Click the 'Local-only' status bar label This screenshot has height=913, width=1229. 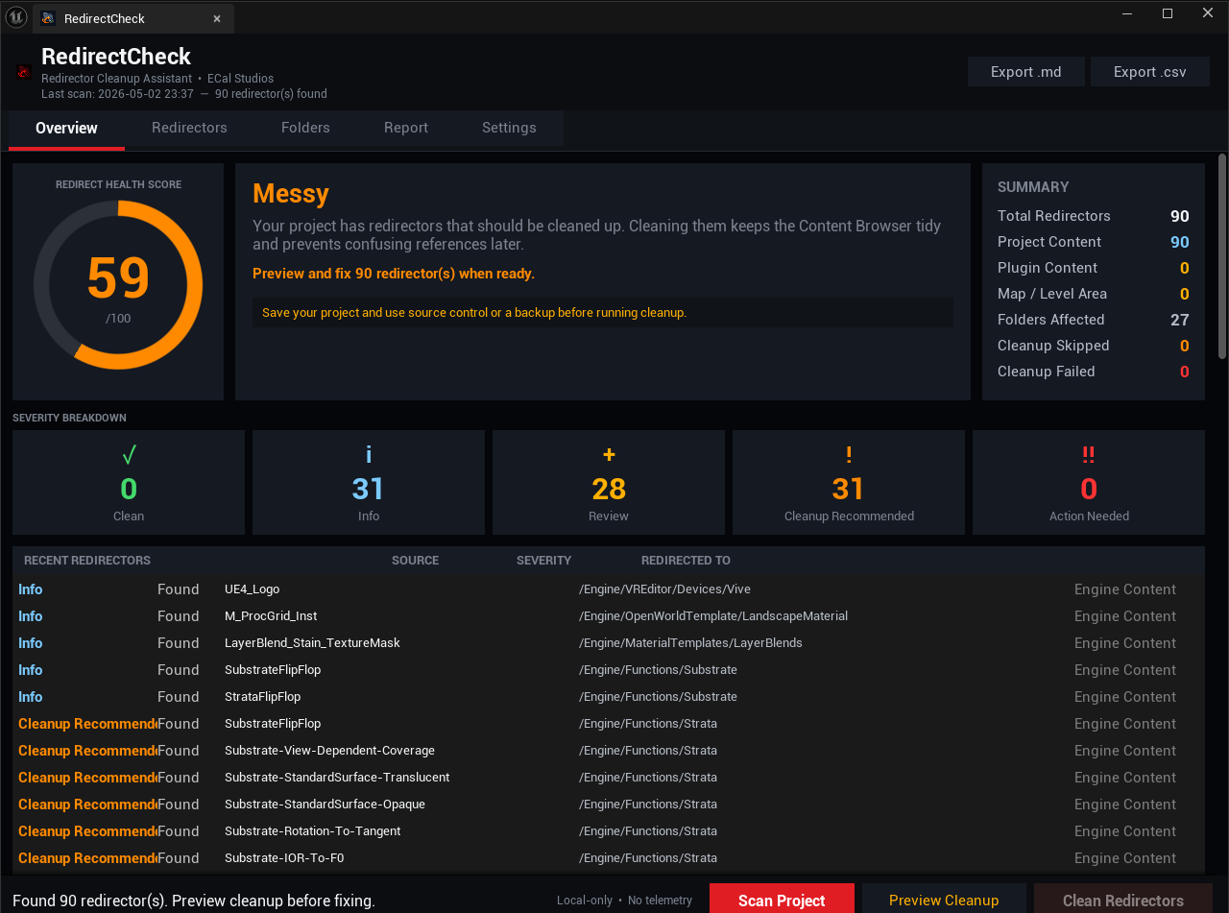tap(585, 901)
